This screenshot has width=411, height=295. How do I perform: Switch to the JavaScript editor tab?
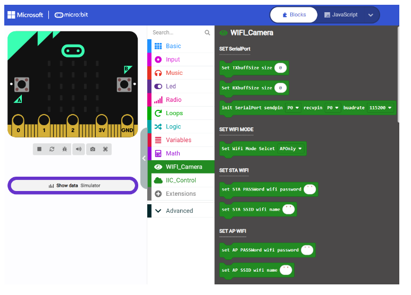coord(341,15)
